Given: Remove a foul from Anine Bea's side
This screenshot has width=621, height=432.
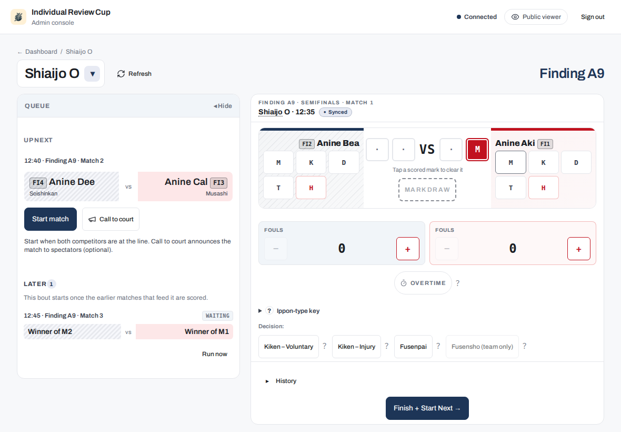Looking at the screenshot, I should (276, 249).
